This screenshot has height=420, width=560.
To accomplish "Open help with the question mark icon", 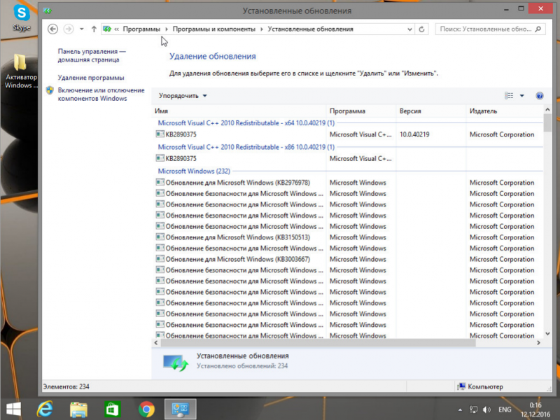I will point(540,96).
